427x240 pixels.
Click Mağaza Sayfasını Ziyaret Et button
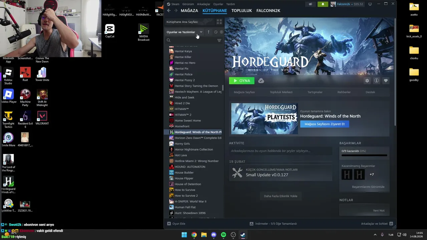click(325, 124)
